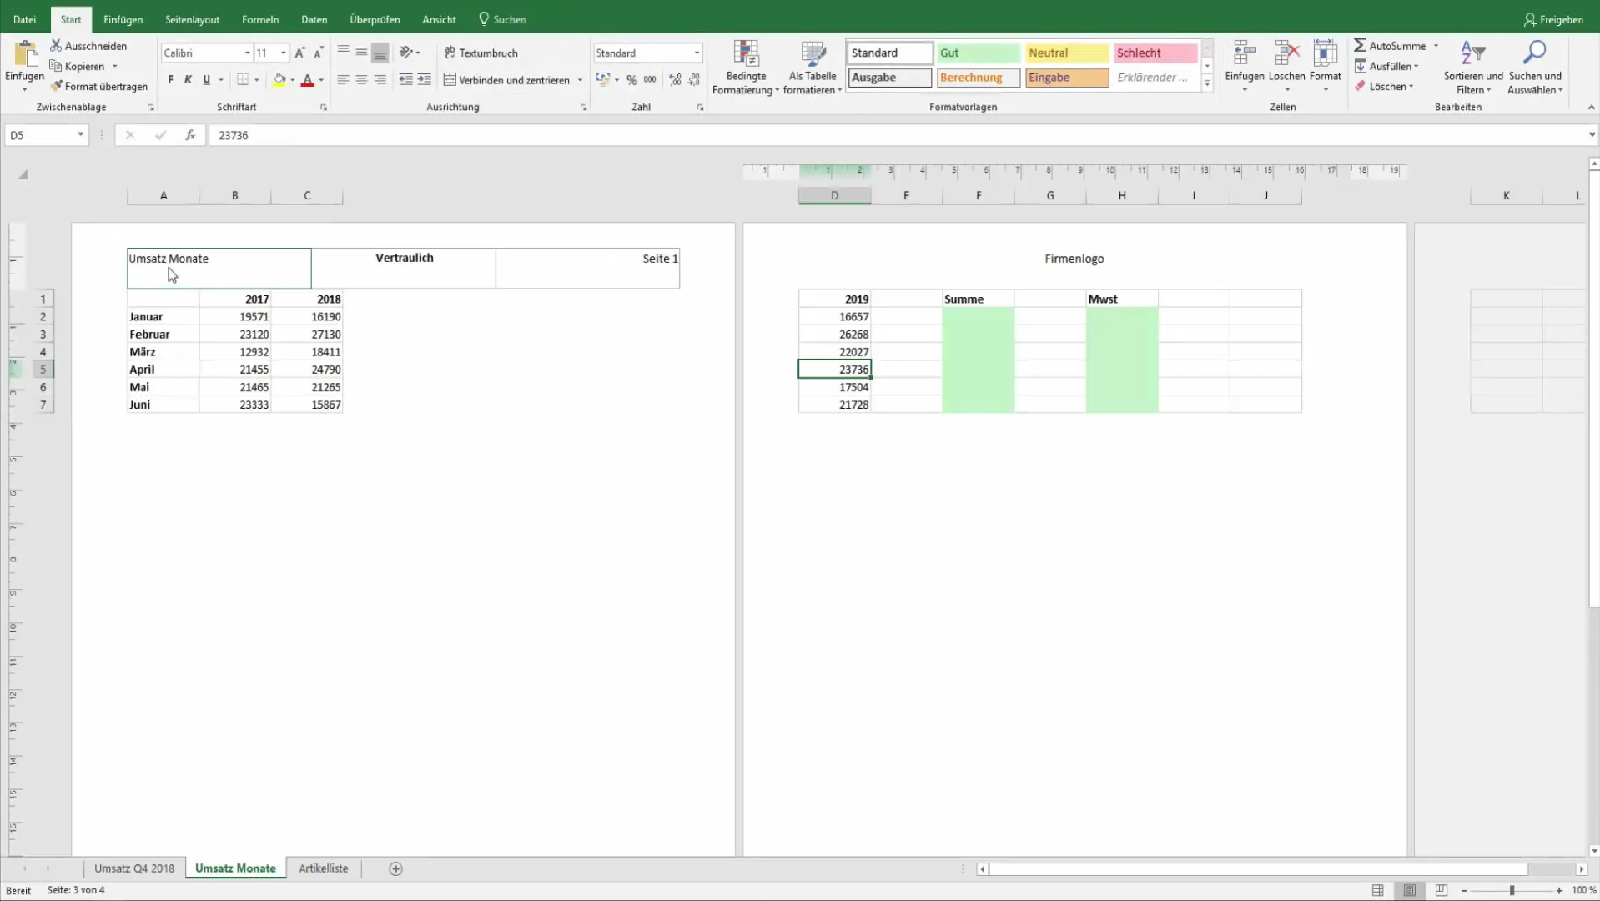Expand the Formatvorlagen styles gallery
This screenshot has height=901, width=1600.
(1207, 83)
